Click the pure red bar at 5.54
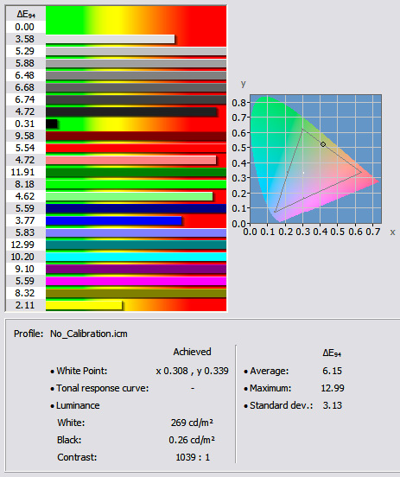Screen dimensions: 400x477 pyautogui.click(x=136, y=148)
